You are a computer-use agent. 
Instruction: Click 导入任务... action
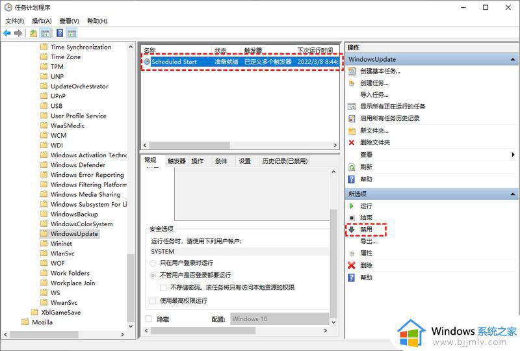374,94
